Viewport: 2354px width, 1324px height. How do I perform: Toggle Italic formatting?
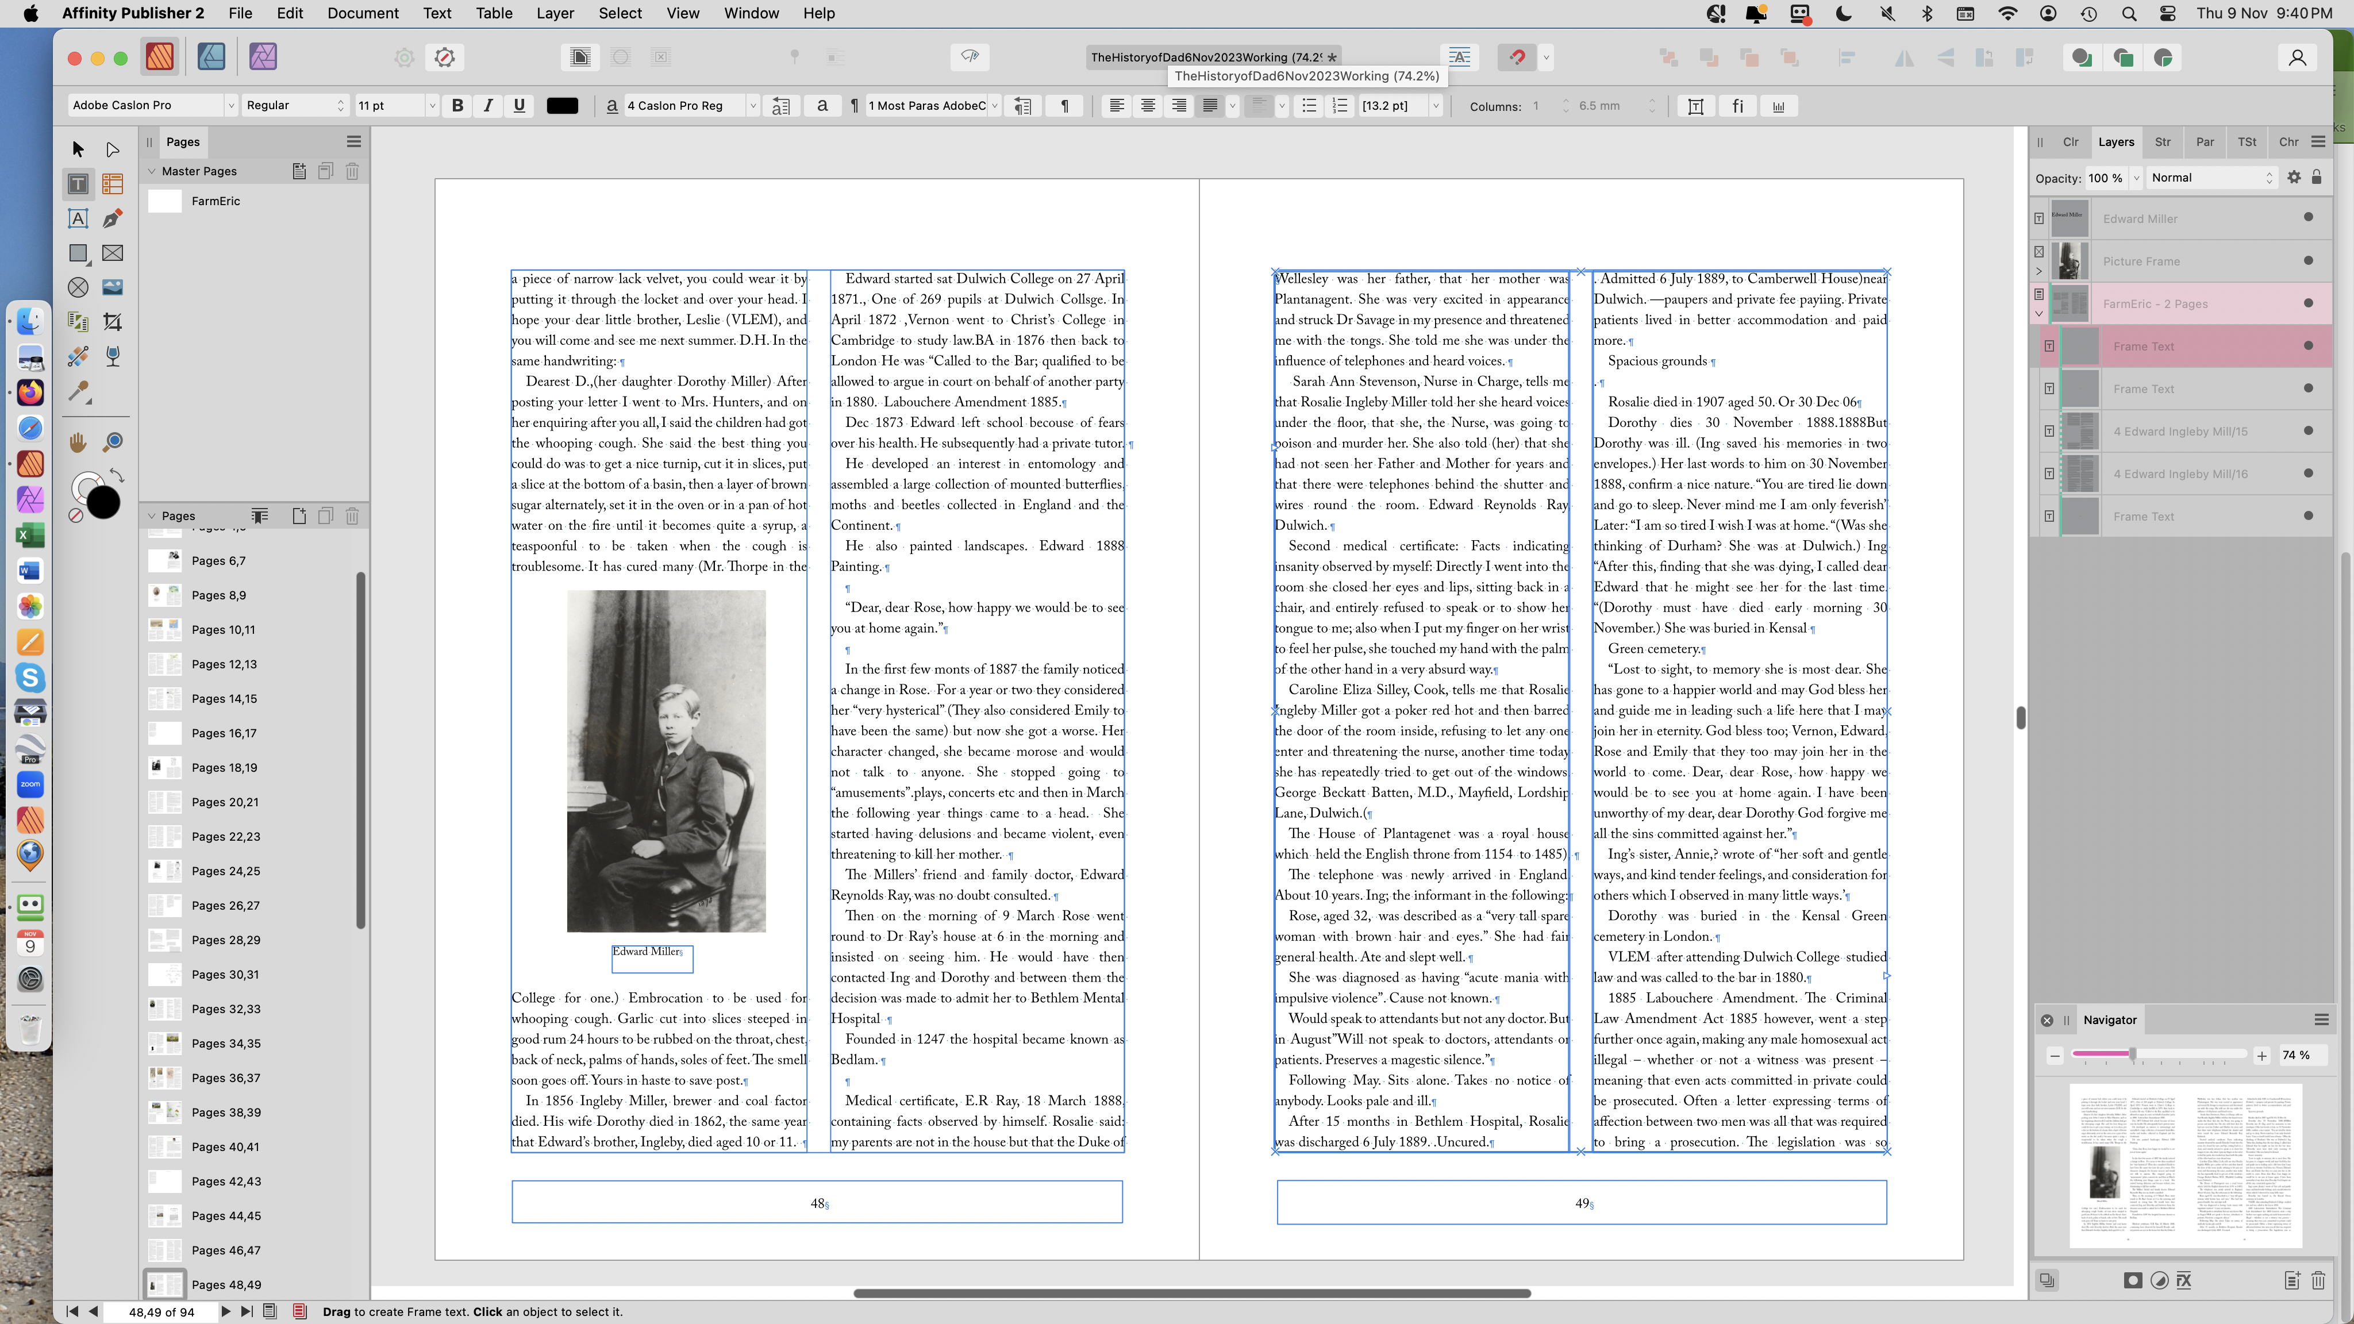488,106
